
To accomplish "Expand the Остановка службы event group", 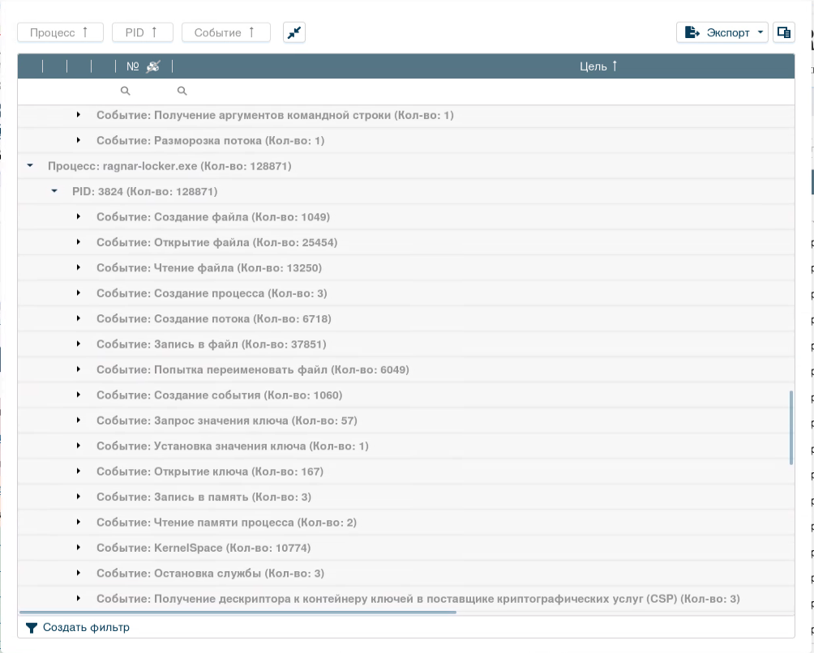I will [x=79, y=573].
